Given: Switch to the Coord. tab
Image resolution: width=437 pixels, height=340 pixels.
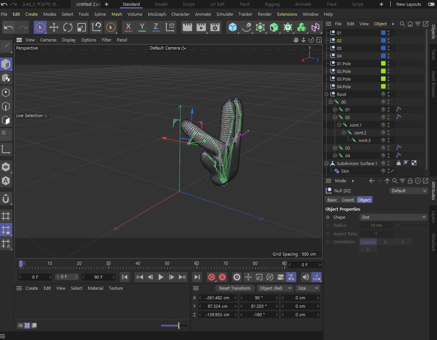Looking at the screenshot, I should coord(348,200).
